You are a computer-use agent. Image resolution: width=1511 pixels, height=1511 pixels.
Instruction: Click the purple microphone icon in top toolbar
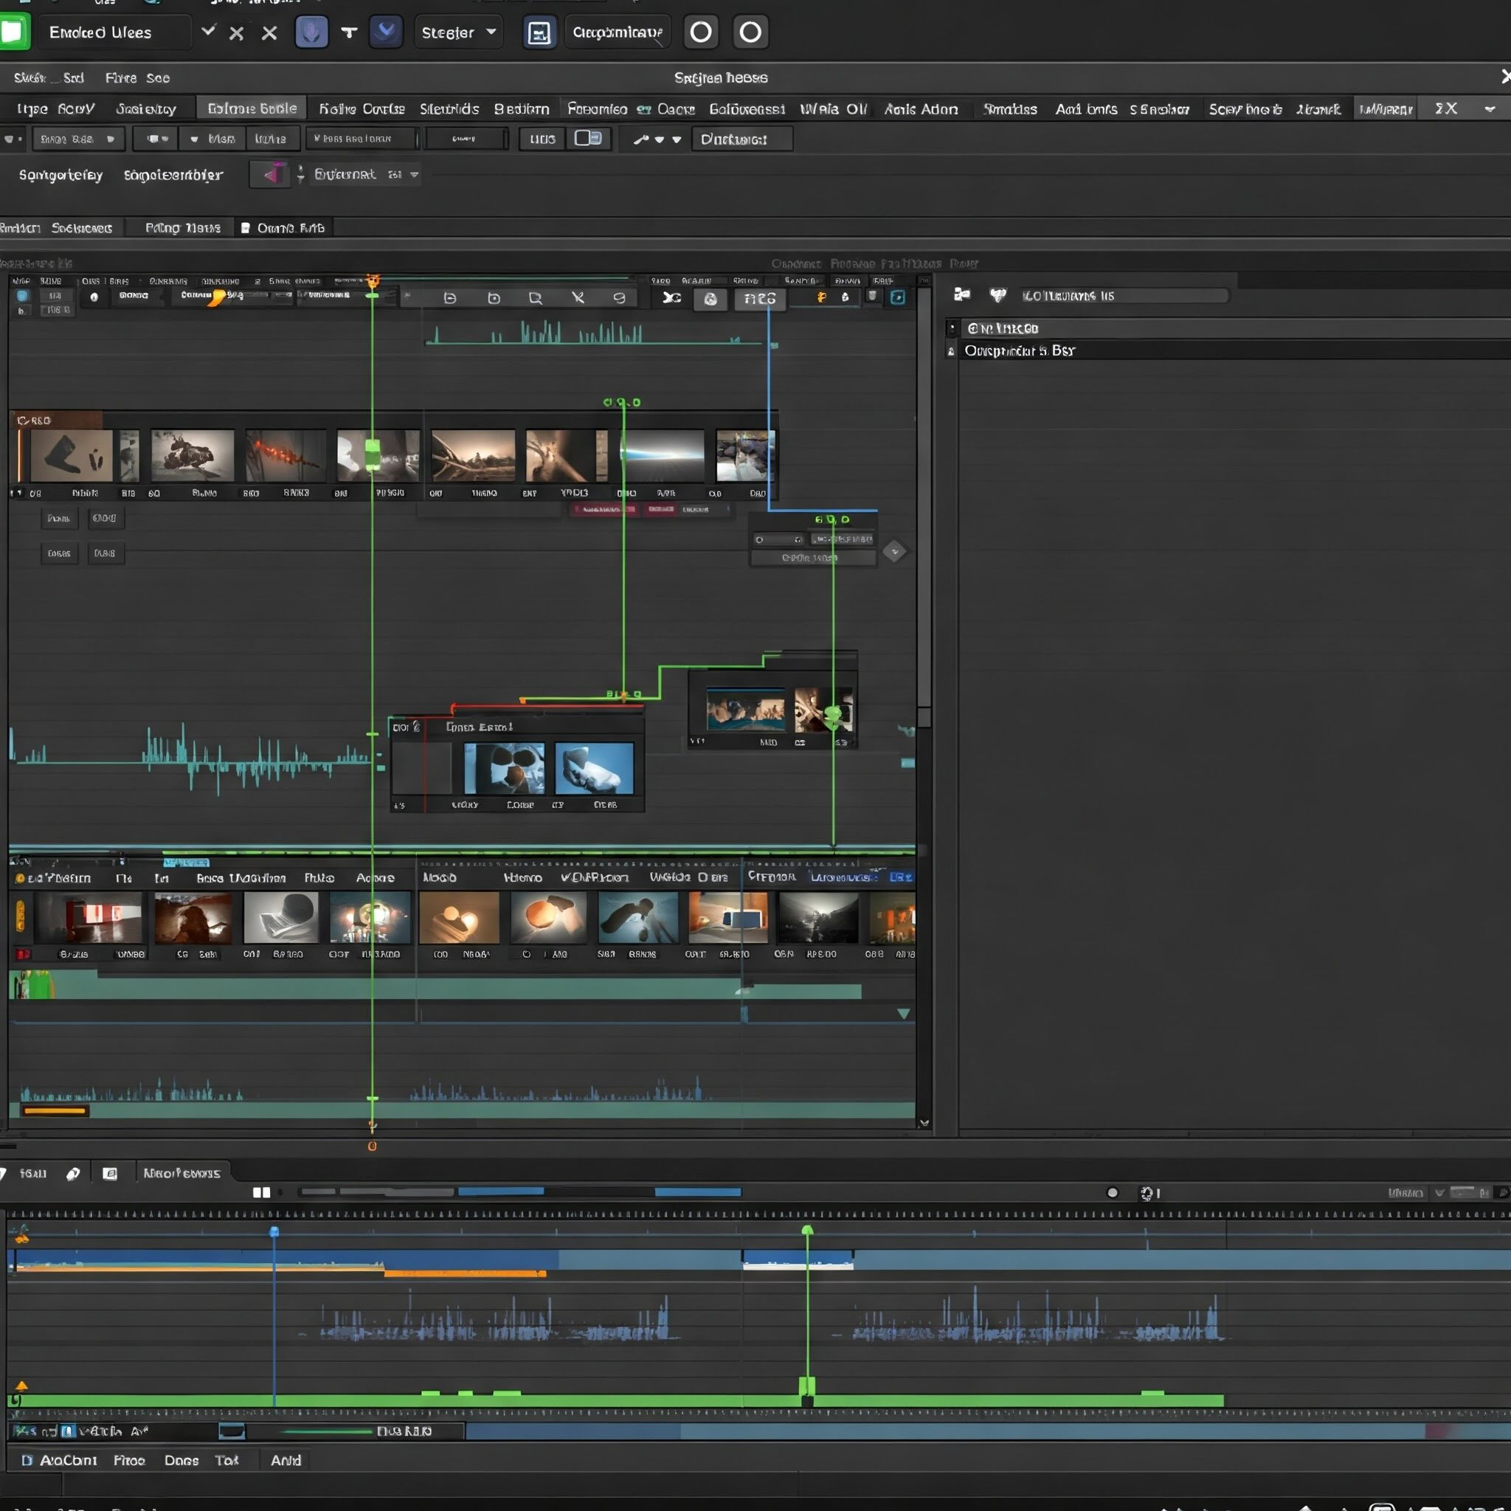point(311,32)
